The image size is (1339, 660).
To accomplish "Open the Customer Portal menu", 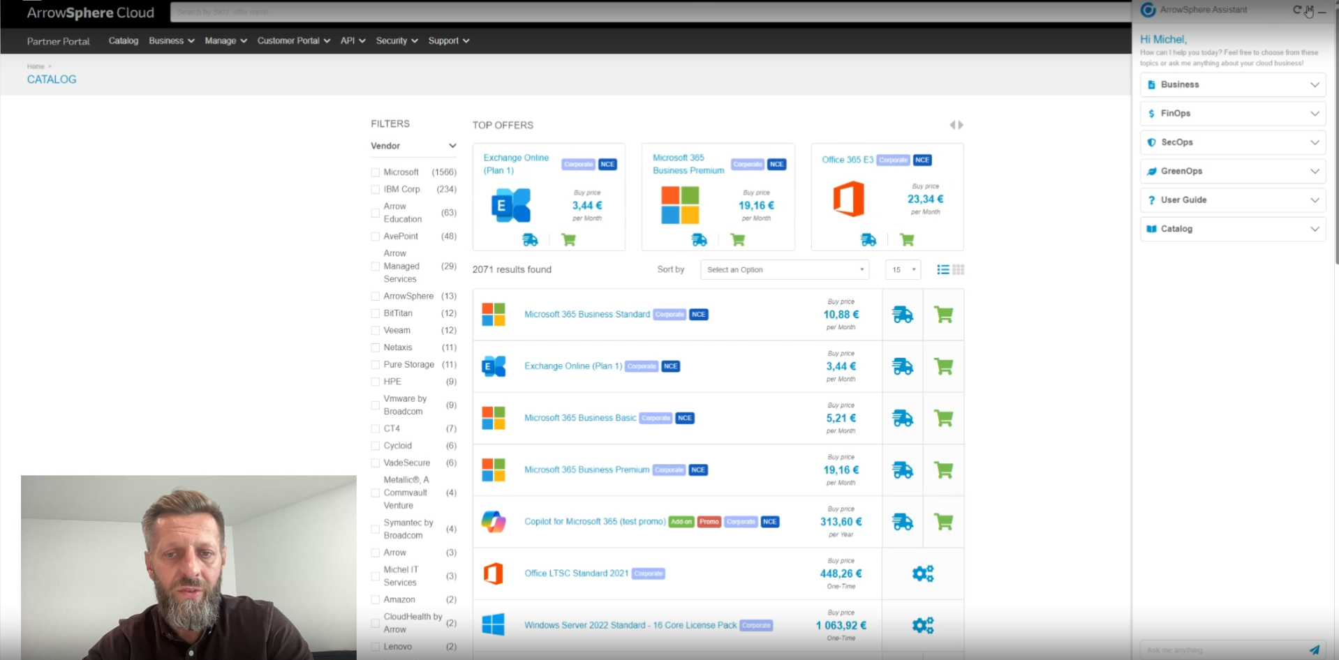I will click(x=294, y=40).
